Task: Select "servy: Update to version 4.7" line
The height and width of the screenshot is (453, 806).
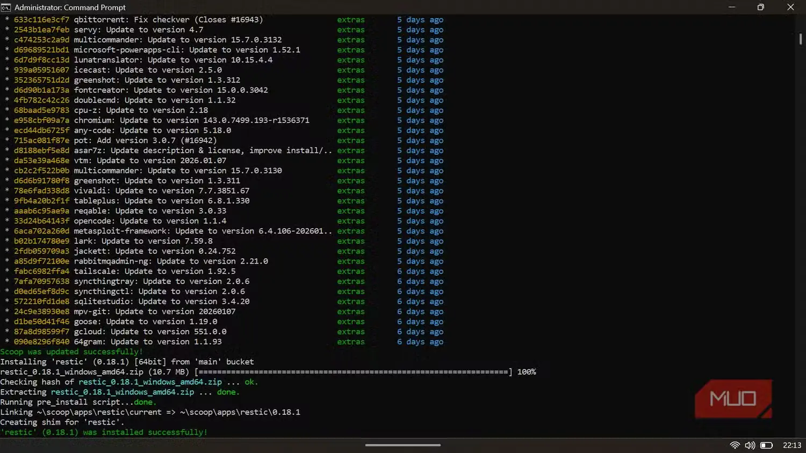Action: coord(139,30)
